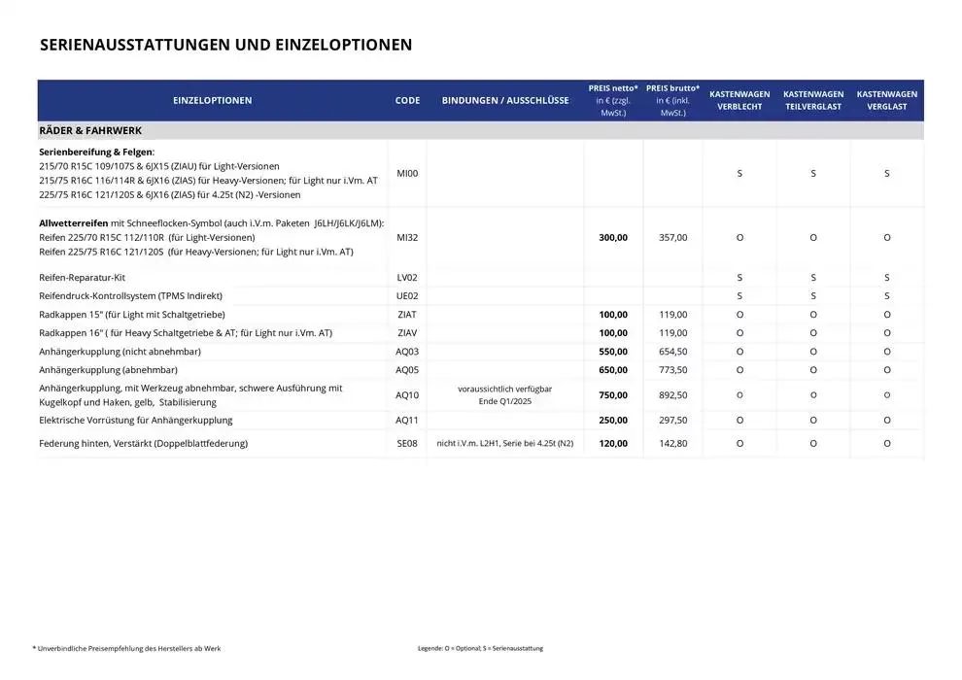Click the Anhängerkupplung (abnehmbar) row label
The height and width of the screenshot is (680, 962).
(x=107, y=370)
